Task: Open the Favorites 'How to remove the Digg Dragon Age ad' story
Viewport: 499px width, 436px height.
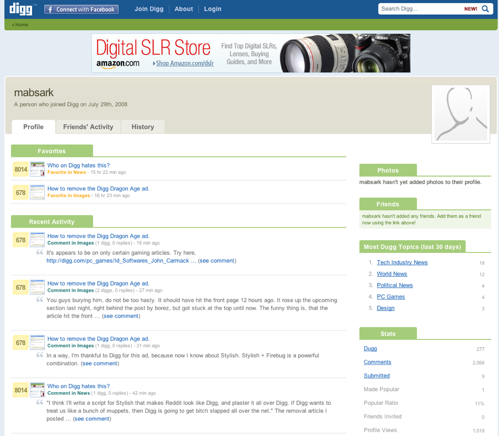Action: click(98, 189)
